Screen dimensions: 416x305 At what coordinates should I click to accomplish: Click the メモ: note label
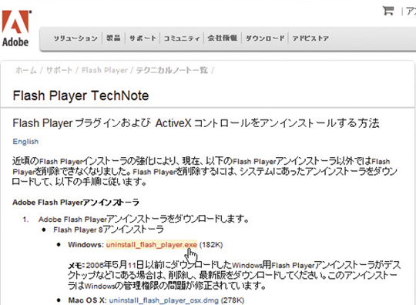pyautogui.click(x=76, y=265)
